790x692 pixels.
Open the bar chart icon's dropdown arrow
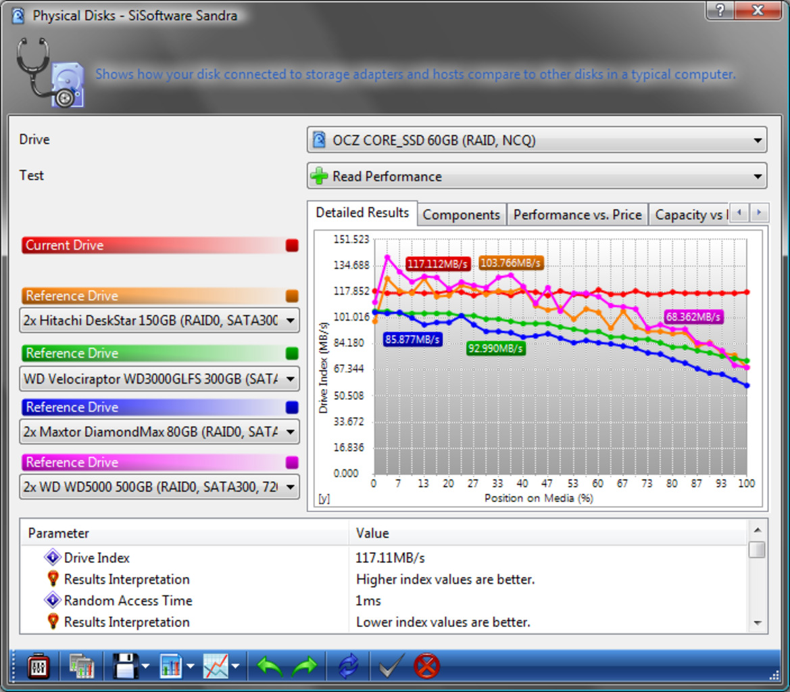191,667
